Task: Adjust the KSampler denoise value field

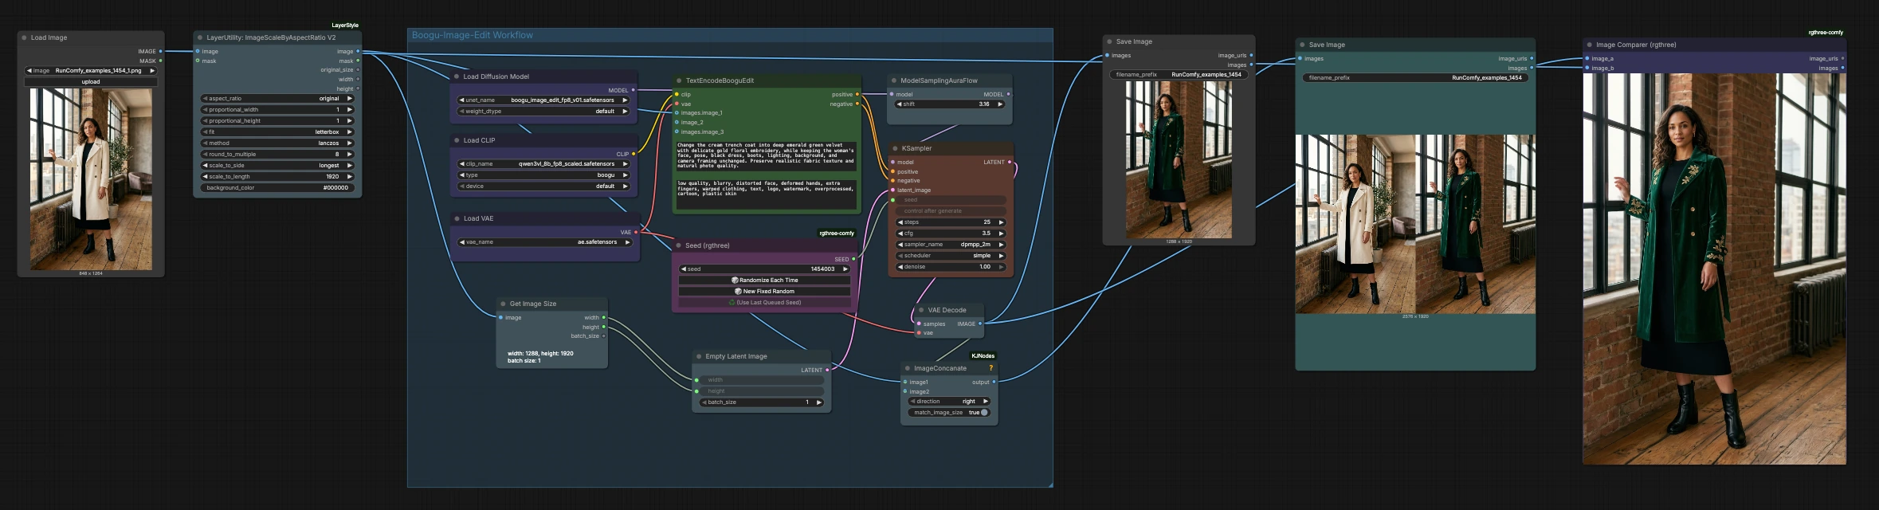Action: tap(951, 267)
